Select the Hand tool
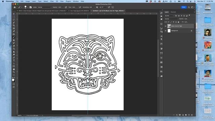This screenshot has width=215, height=121. [x=14, y=69]
